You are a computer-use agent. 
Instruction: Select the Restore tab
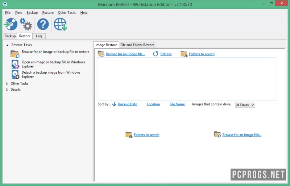(x=25, y=36)
